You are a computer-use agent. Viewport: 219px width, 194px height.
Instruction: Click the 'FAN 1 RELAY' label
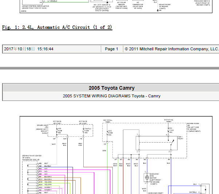pos(180,137)
